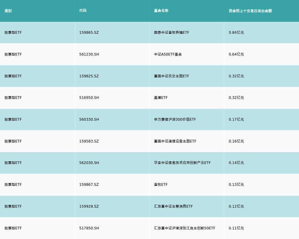Image resolution: width=299 pixels, height=239 pixels.
Task: Click the 中证A50ETF基金 name cell
Action: pos(168,54)
